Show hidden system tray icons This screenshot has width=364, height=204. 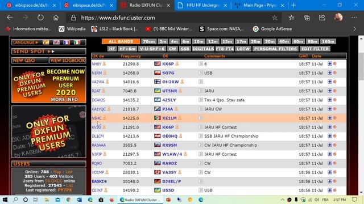282,199
